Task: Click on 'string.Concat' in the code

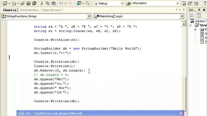Action: pyautogui.click(x=72, y=31)
